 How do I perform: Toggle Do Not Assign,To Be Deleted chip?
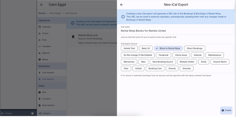(138, 55)
